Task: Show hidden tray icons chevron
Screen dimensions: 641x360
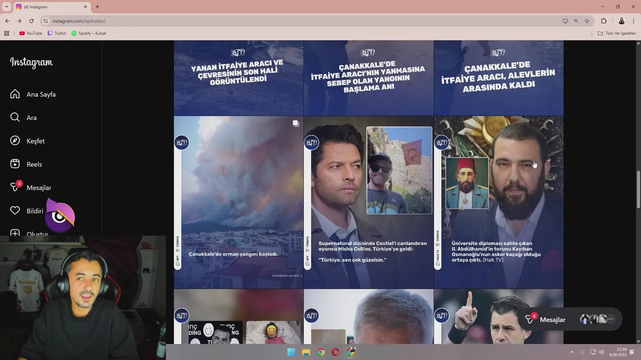Action: [x=572, y=352]
